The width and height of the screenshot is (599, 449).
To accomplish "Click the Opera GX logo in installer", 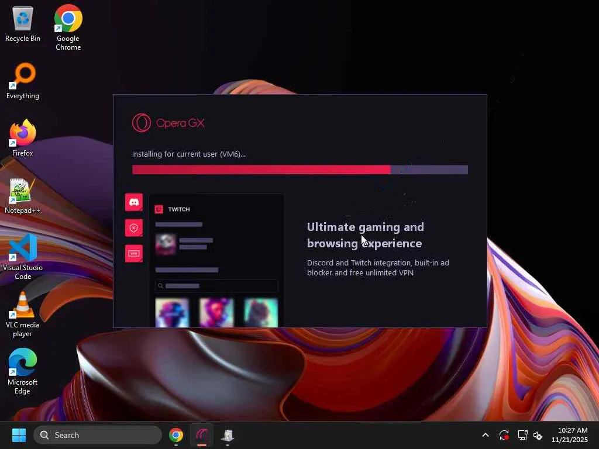I will pos(168,123).
